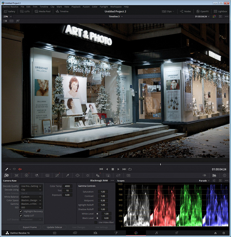
Task: Open the ISO dropdown
Action: [31, 207]
